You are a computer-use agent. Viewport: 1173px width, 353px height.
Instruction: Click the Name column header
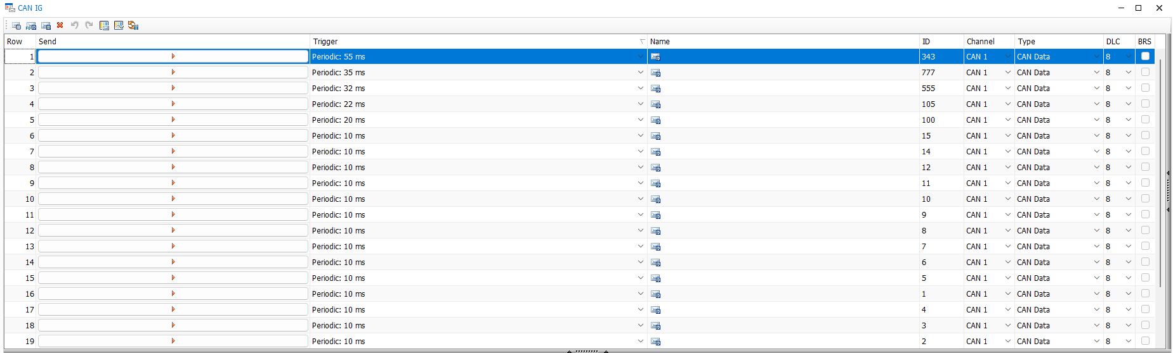783,41
